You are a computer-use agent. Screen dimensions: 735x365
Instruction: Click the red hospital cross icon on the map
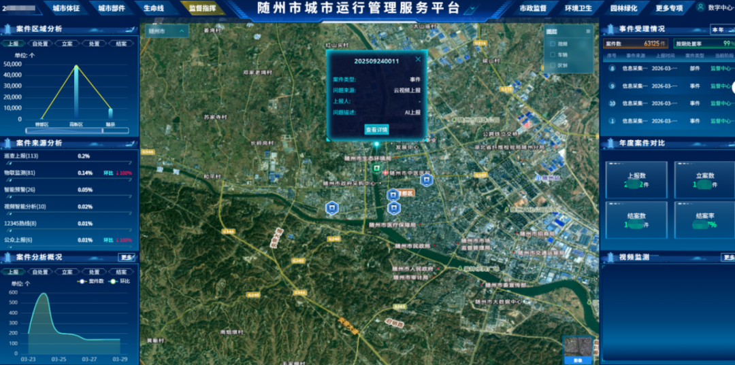click(385, 173)
